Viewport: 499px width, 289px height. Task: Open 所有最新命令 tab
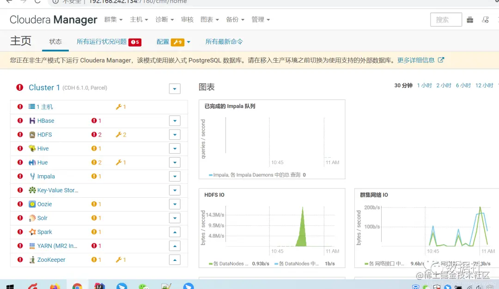[x=224, y=41]
